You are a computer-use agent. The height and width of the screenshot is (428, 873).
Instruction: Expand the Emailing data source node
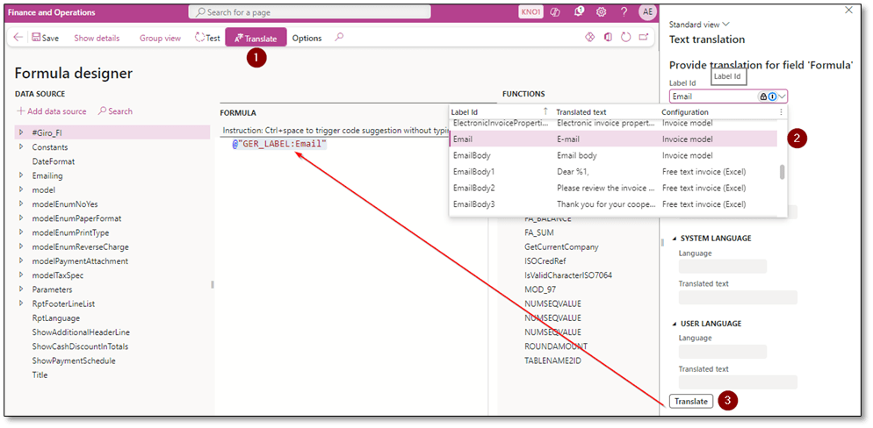[x=21, y=175]
